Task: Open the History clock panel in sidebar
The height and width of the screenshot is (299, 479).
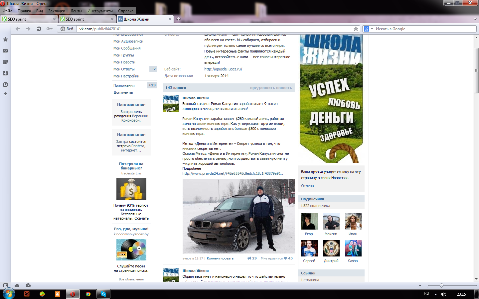Action: [5, 85]
